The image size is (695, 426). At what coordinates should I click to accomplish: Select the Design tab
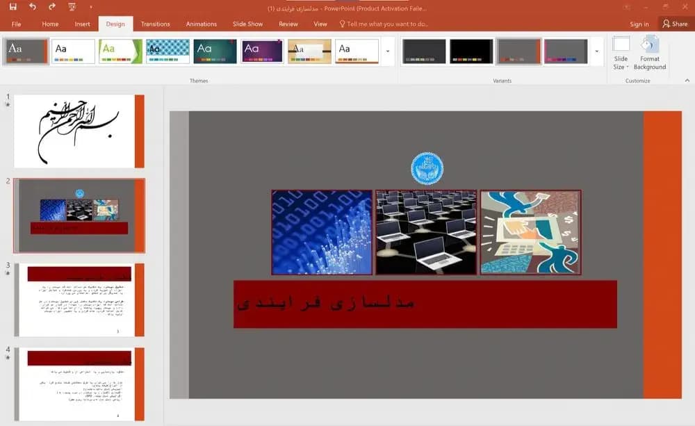click(x=115, y=24)
